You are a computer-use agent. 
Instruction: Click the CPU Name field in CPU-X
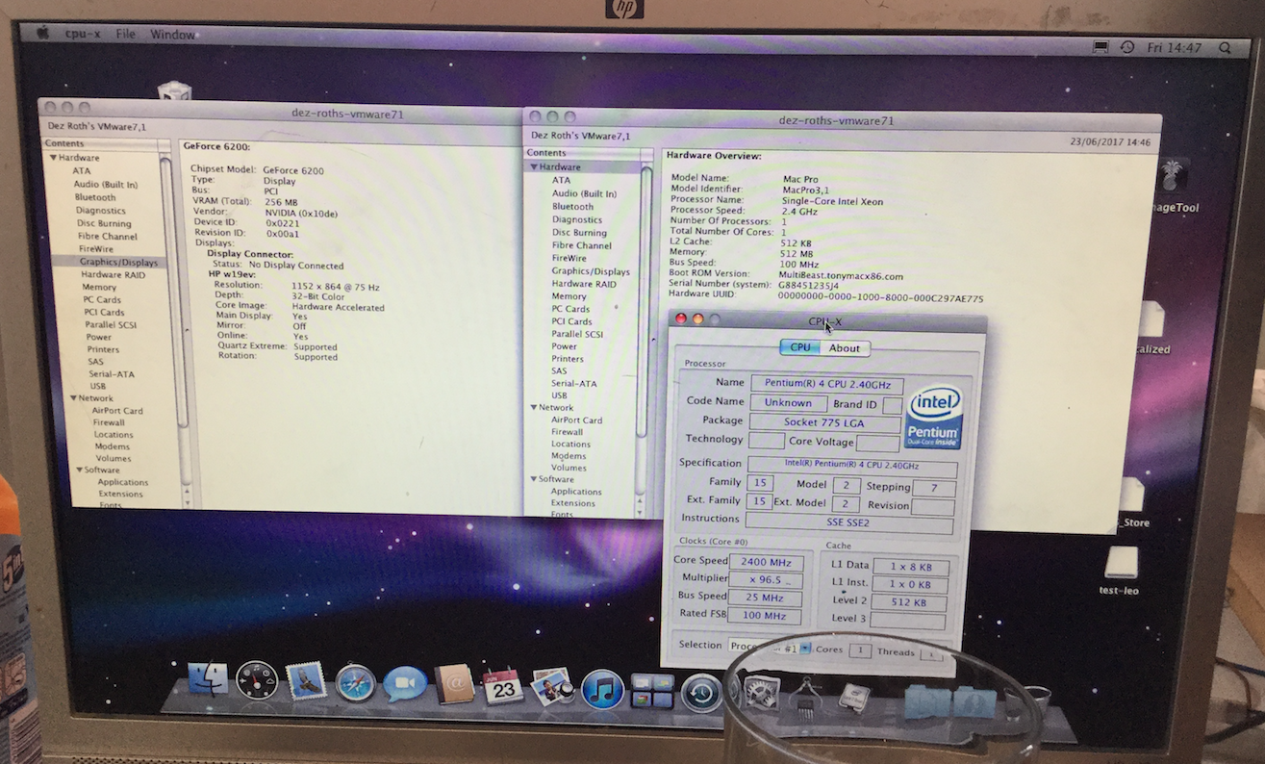pyautogui.click(x=826, y=384)
